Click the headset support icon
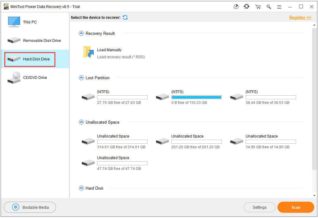Viewport: 318px width, 218px height. (247, 6)
